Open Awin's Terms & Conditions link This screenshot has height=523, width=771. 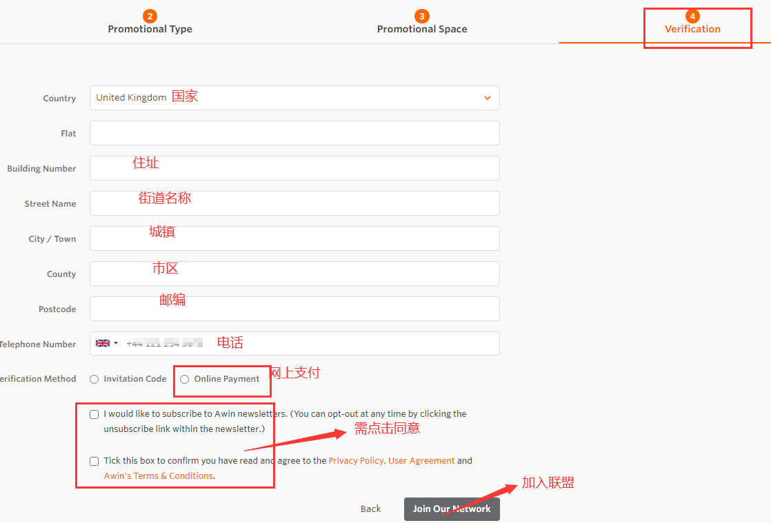tap(158, 476)
